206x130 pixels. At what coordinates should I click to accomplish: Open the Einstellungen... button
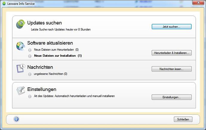pos(172,97)
